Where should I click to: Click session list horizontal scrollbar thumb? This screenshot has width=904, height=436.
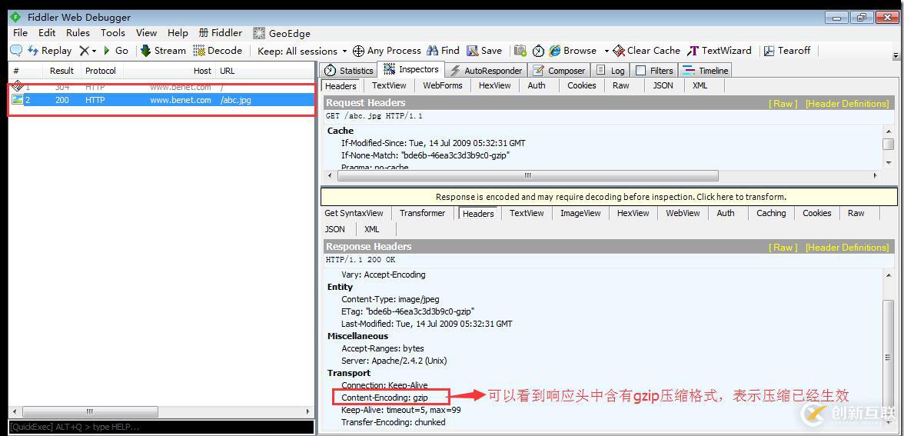coord(90,412)
